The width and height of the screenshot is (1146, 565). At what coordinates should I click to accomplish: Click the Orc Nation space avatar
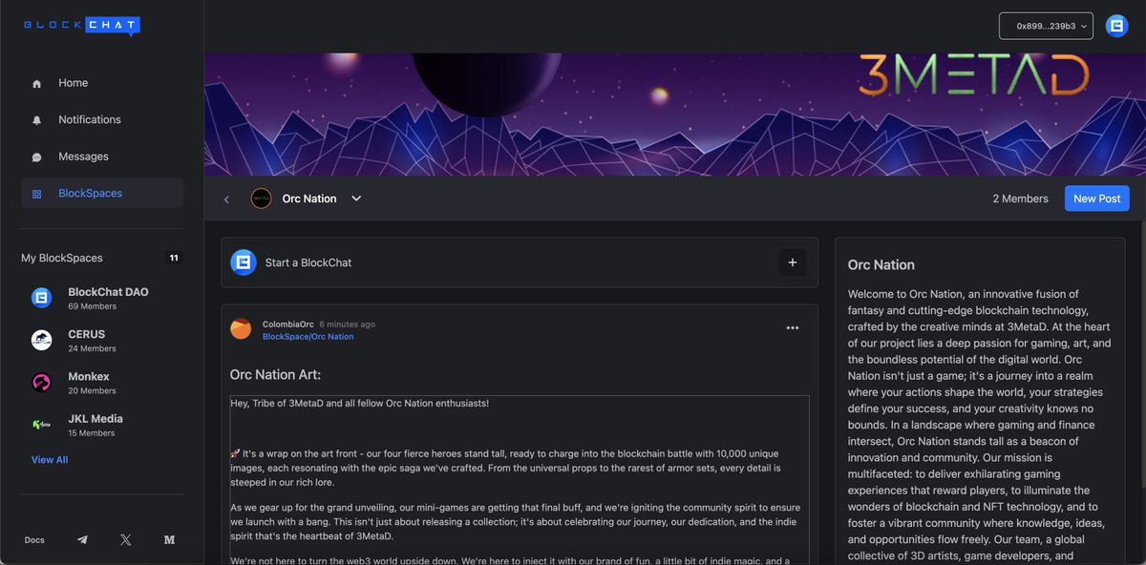click(x=261, y=199)
